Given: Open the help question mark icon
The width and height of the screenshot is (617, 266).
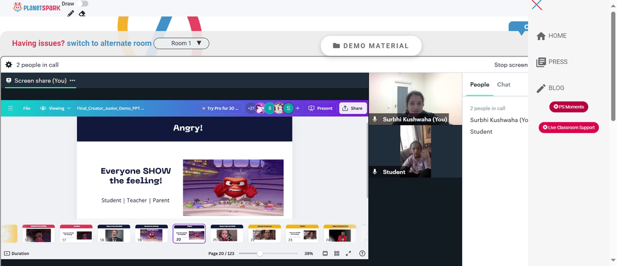Looking at the screenshot, I should (x=362, y=254).
